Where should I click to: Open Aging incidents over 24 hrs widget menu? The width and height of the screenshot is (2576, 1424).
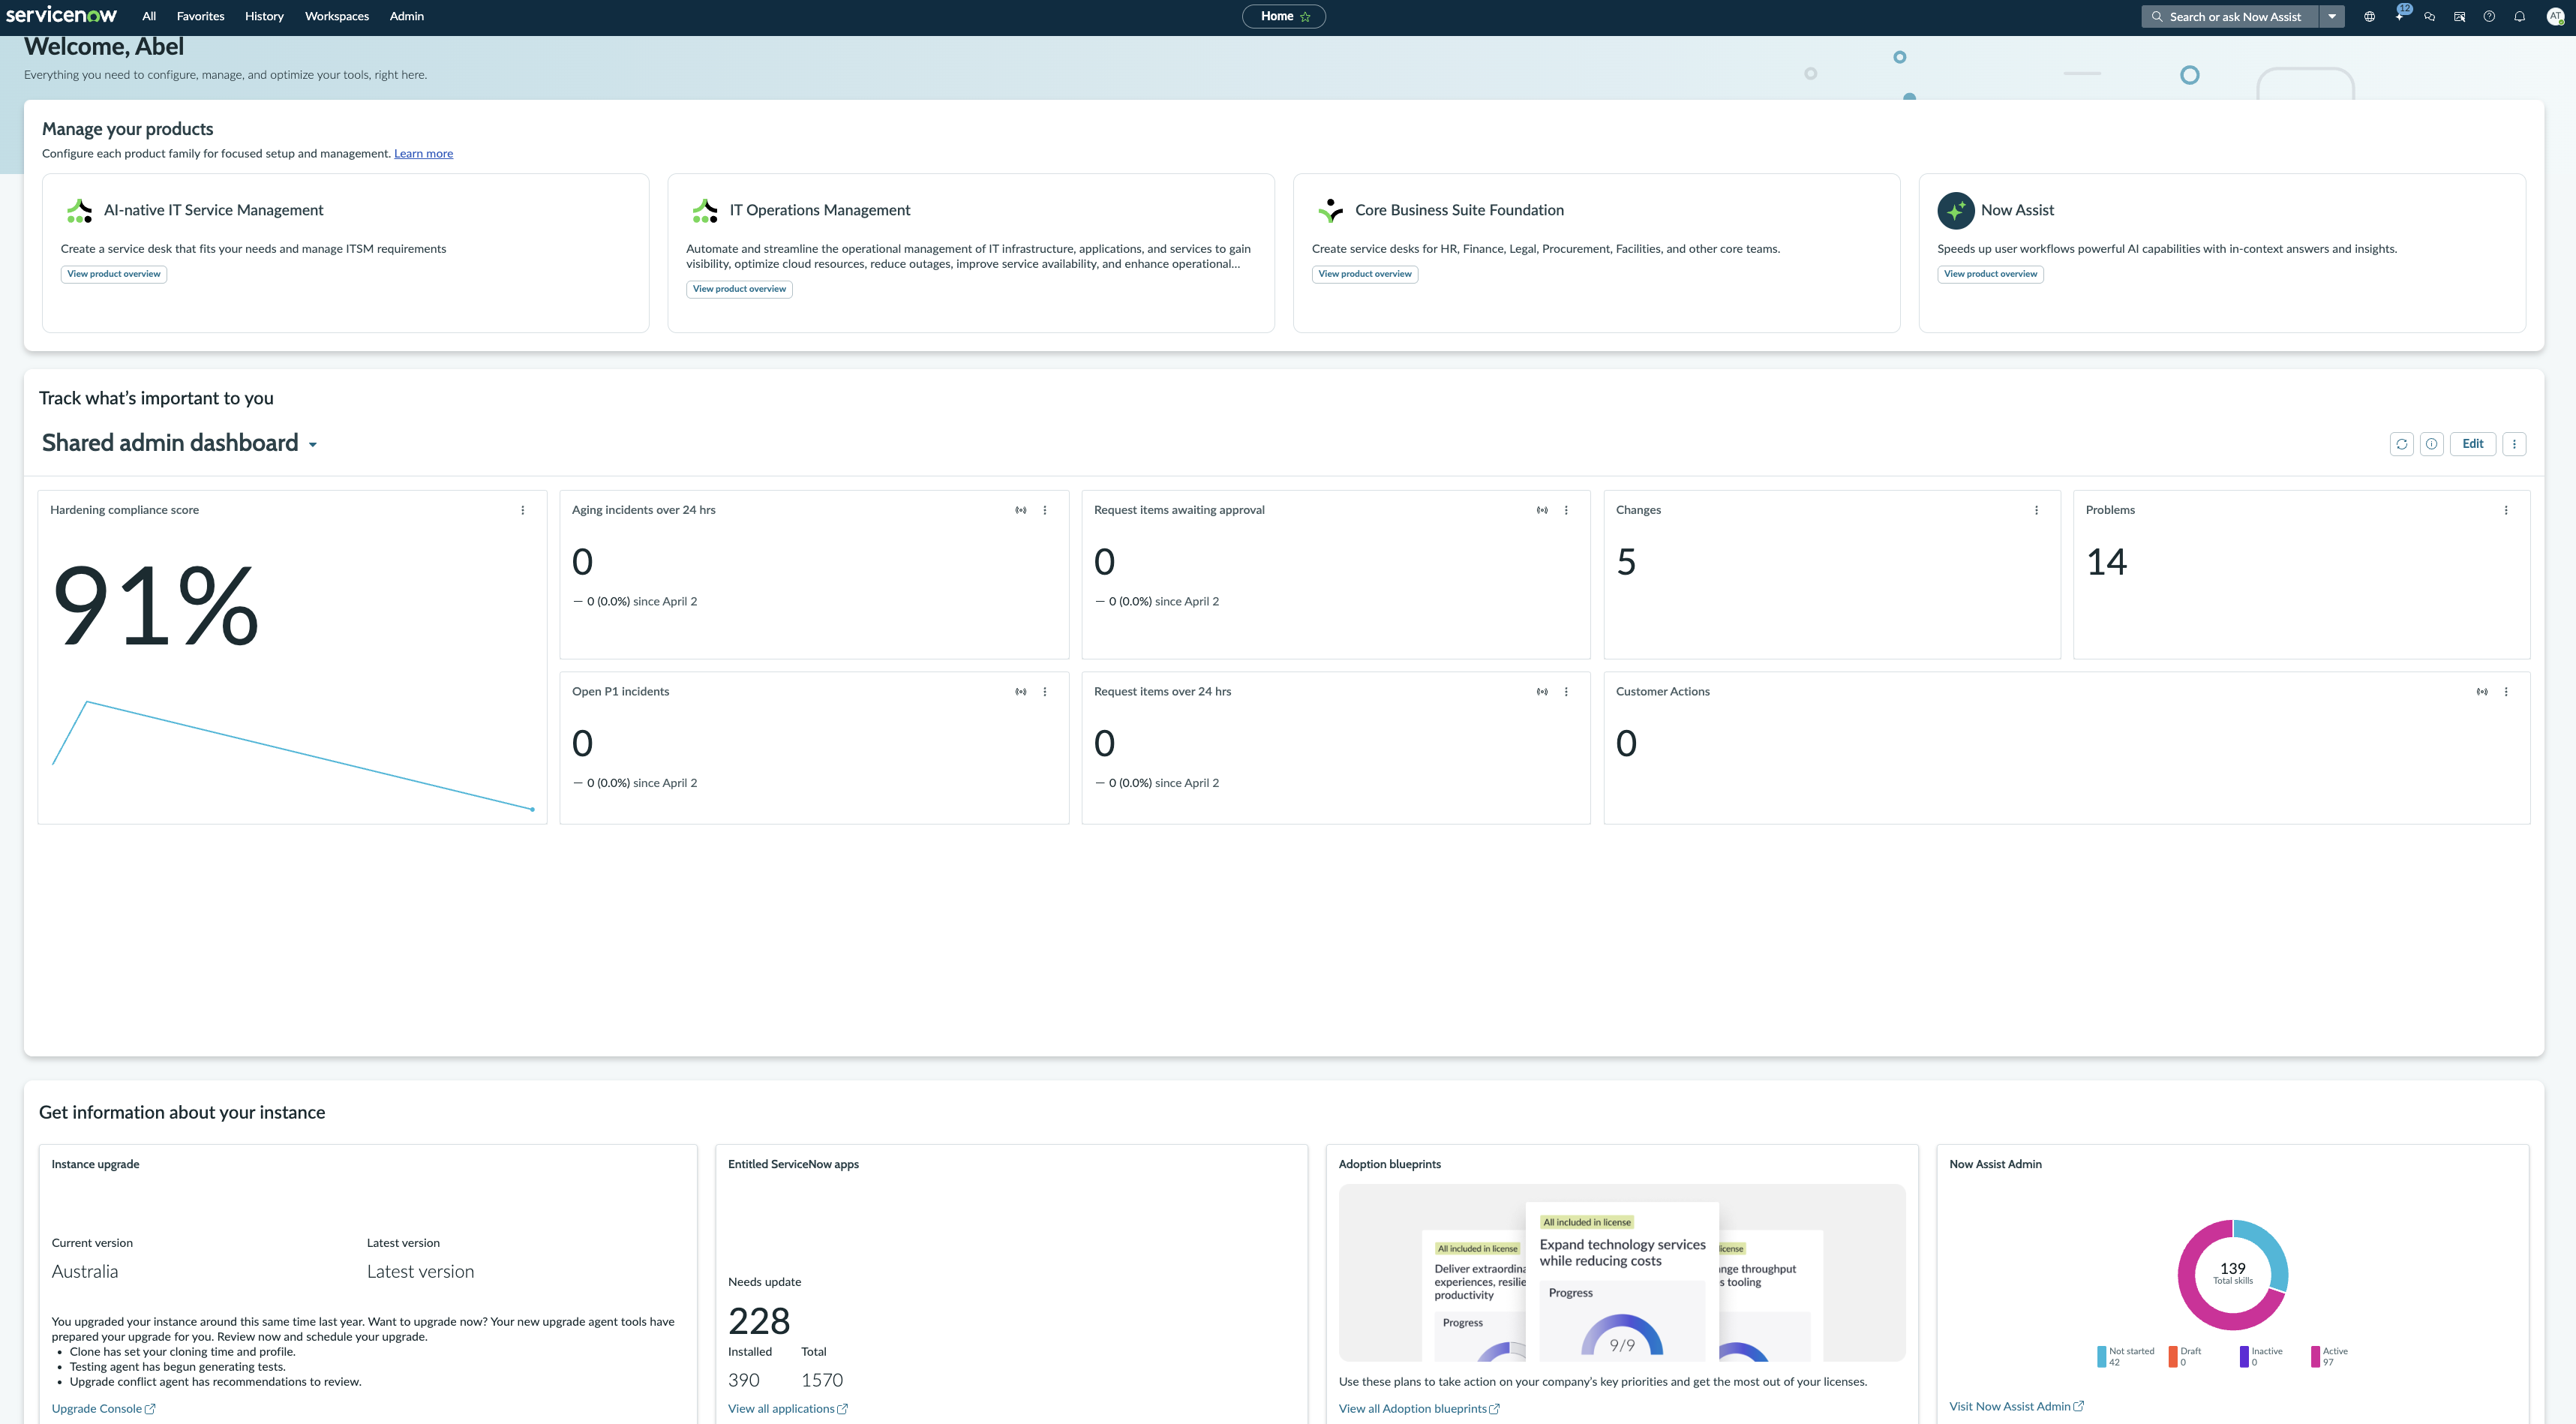pos(1044,510)
